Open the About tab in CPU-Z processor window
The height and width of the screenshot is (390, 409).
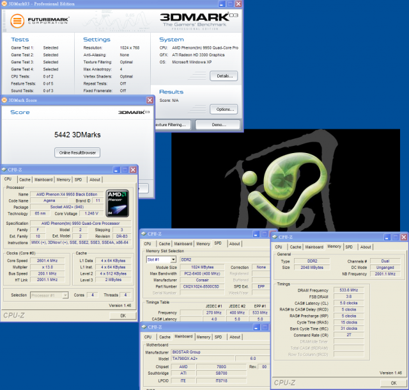point(95,179)
